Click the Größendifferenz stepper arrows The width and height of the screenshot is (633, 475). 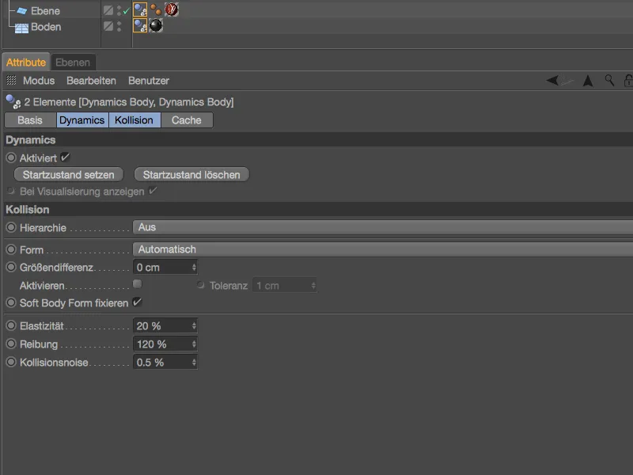pos(194,268)
